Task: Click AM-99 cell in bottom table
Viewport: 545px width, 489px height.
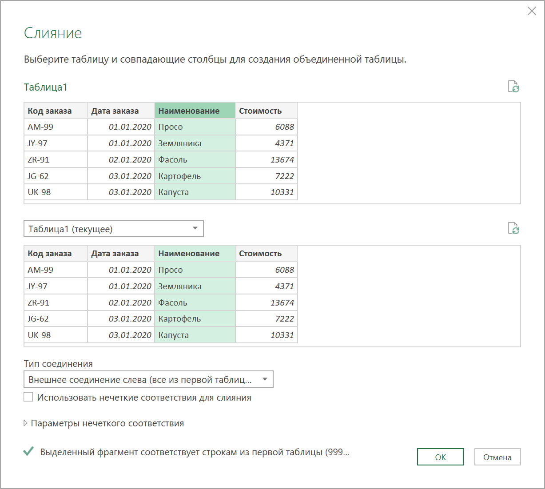Action: click(56, 270)
